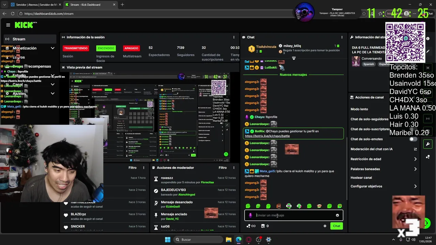Edit stream info with the pencil icon
This screenshot has height=245, width=436.
coord(428,51)
